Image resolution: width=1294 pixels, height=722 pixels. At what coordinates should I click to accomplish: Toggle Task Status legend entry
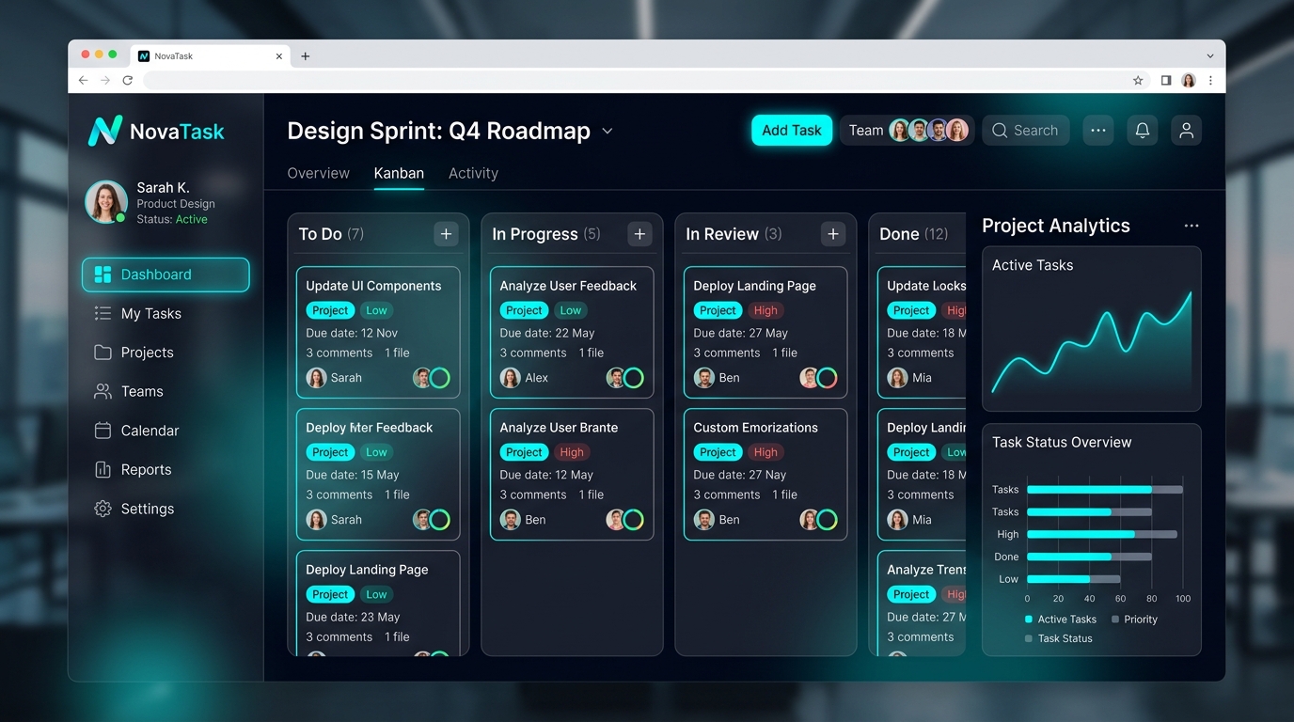click(x=1058, y=638)
